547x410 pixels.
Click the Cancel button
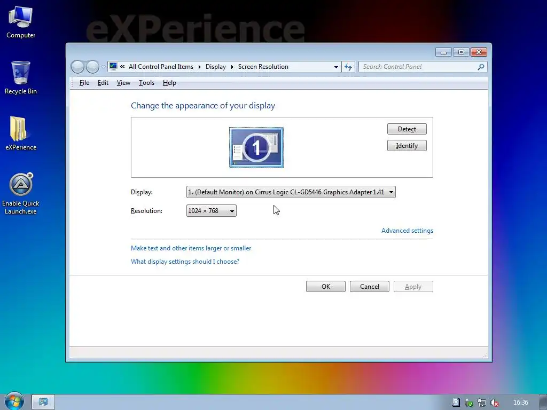click(370, 287)
